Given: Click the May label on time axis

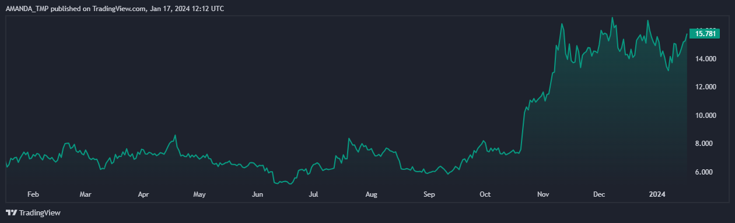Looking at the screenshot, I should click(199, 194).
